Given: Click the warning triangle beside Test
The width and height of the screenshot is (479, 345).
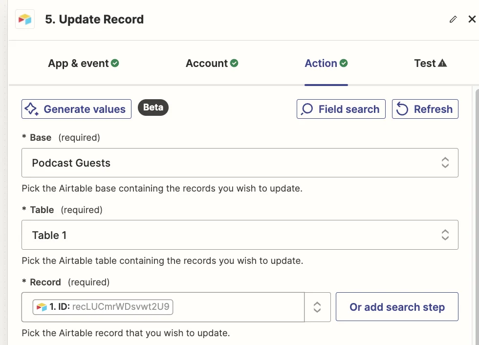Looking at the screenshot, I should point(442,63).
